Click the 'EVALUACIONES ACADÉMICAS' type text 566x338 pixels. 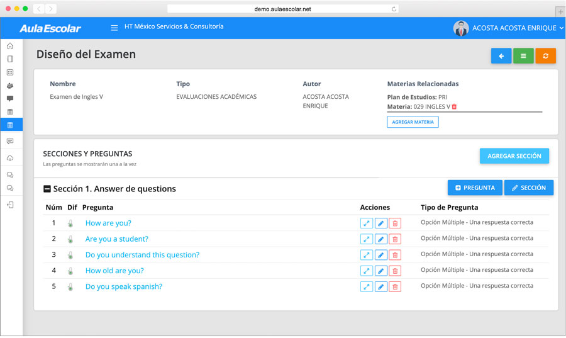[x=216, y=97]
